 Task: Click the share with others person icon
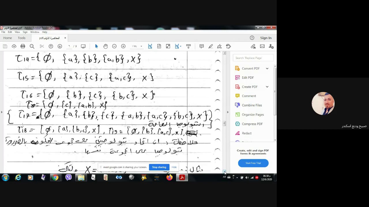point(271,46)
